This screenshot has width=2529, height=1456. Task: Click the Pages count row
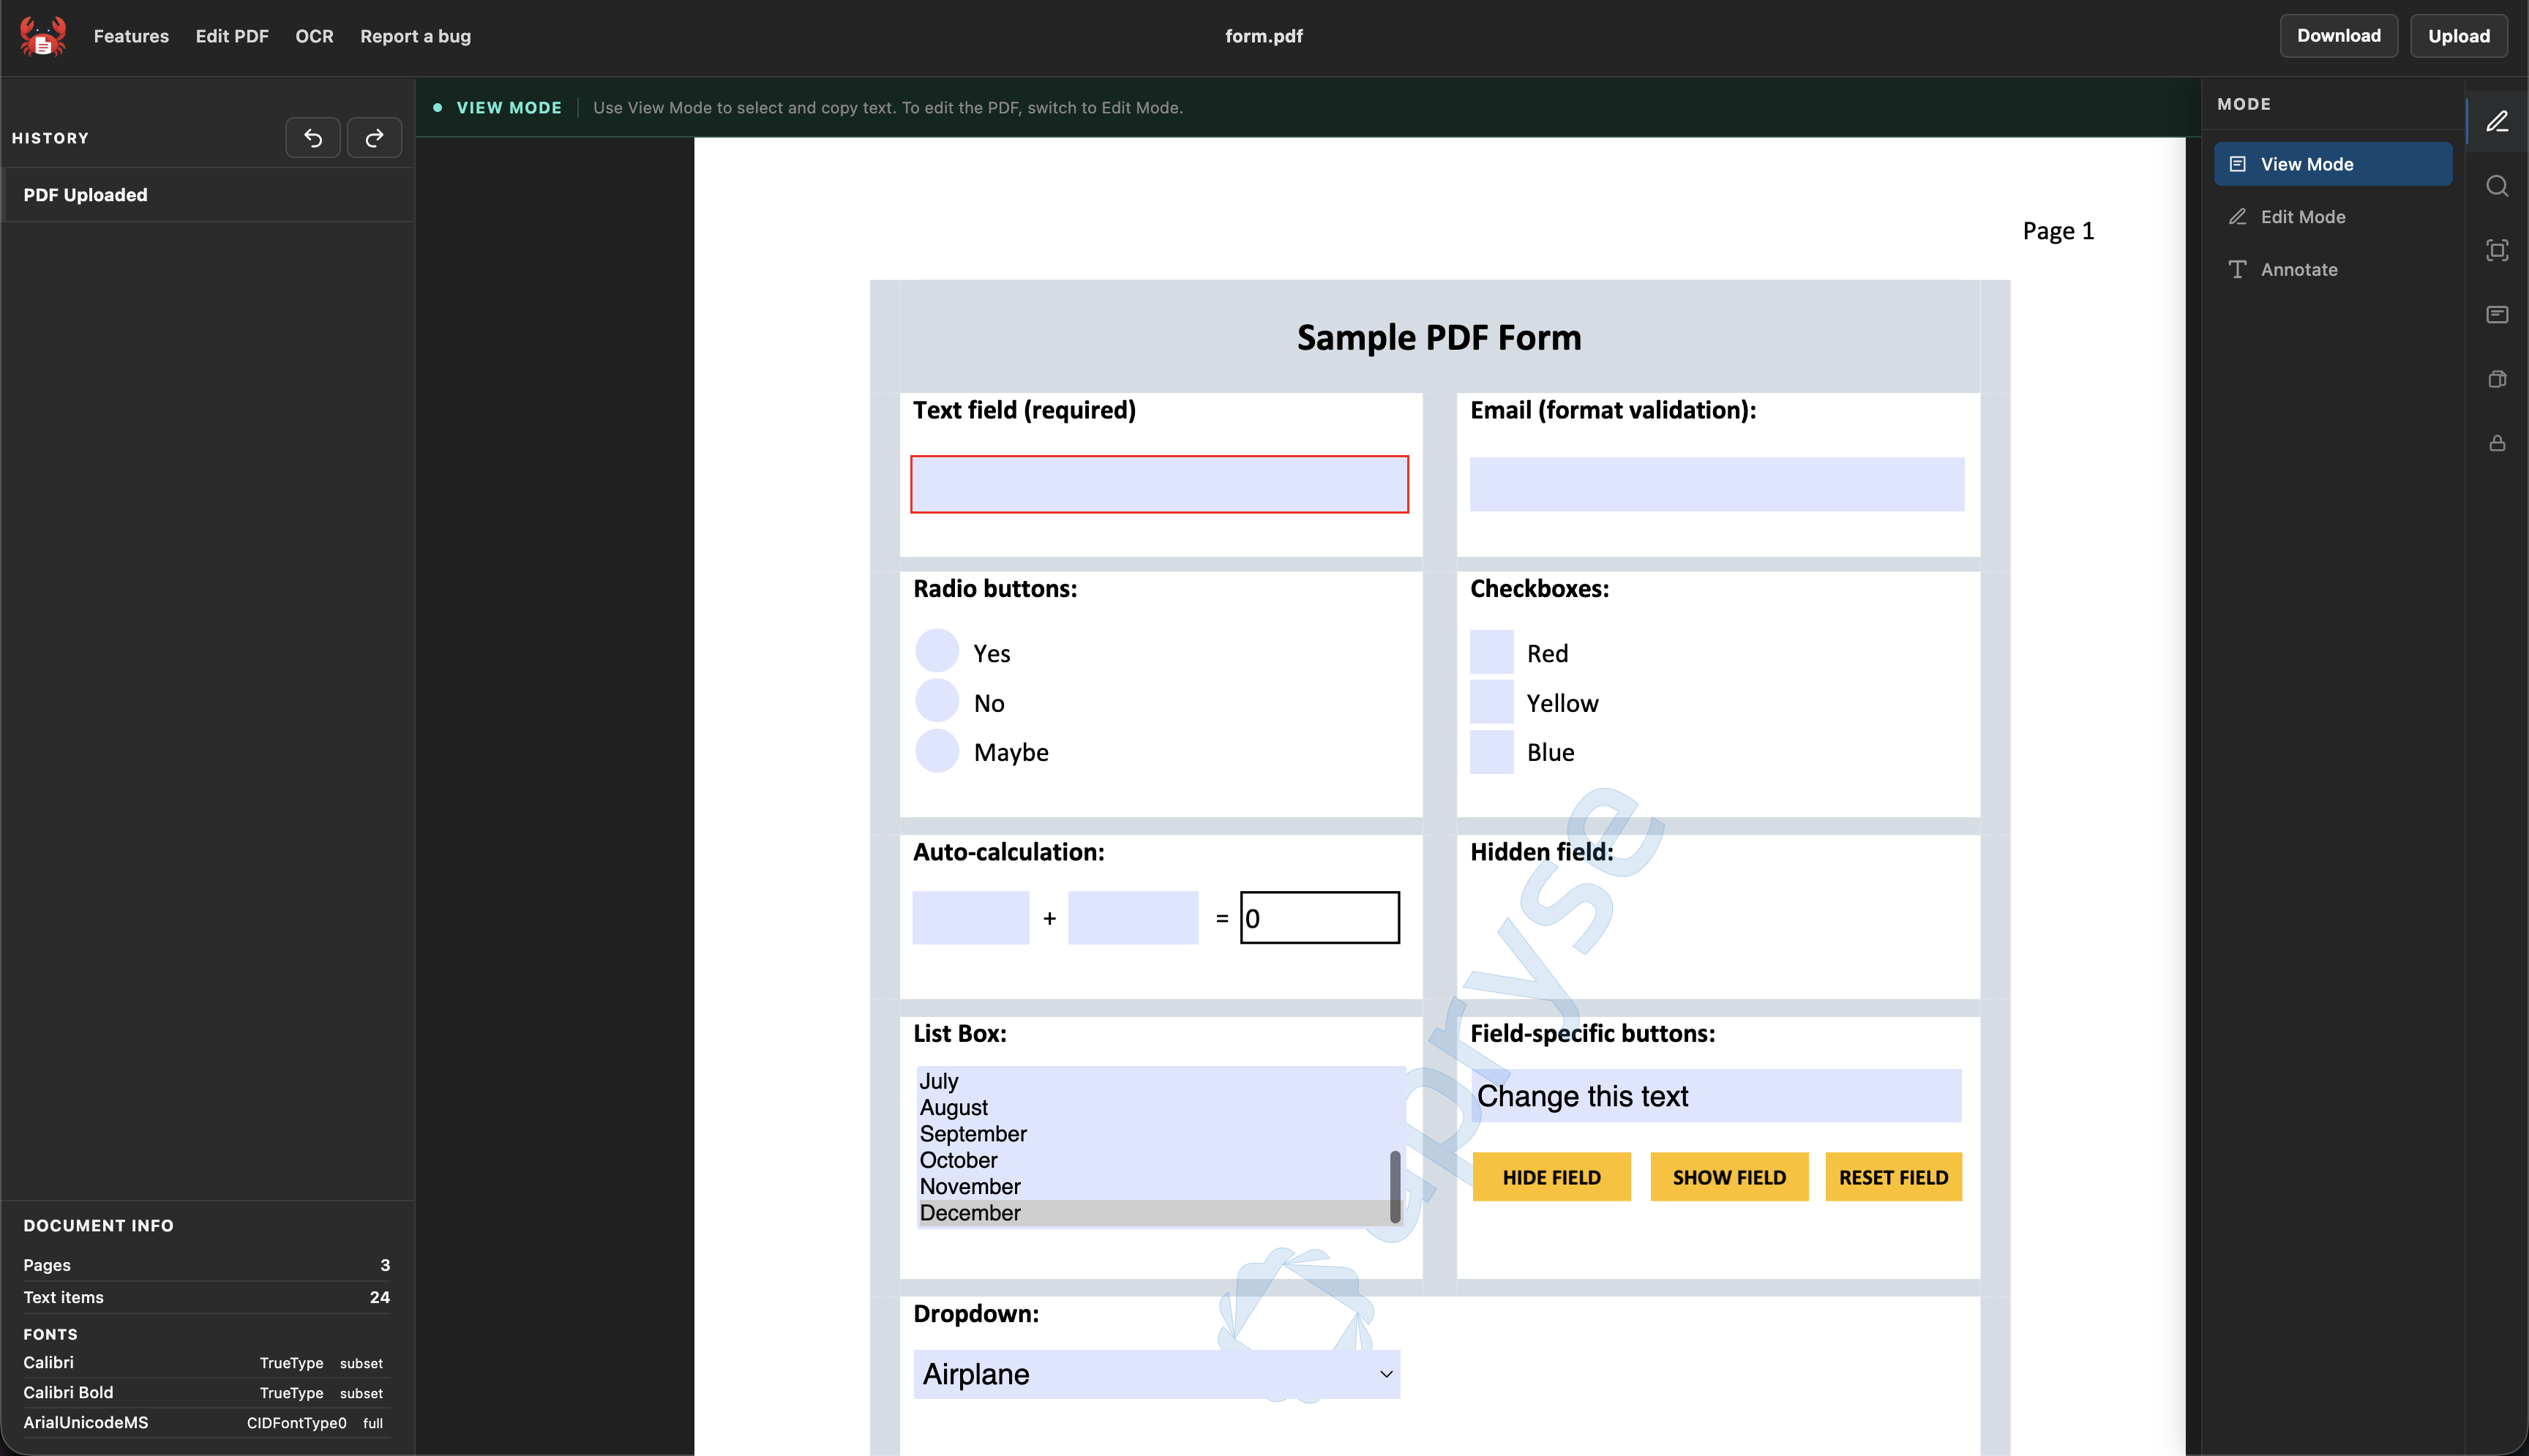tap(206, 1265)
